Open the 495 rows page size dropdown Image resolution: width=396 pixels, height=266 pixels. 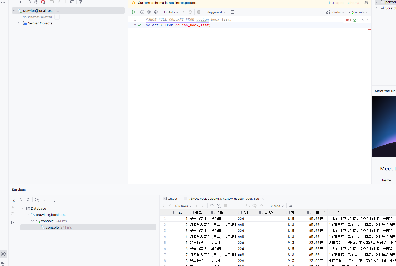tap(183, 206)
